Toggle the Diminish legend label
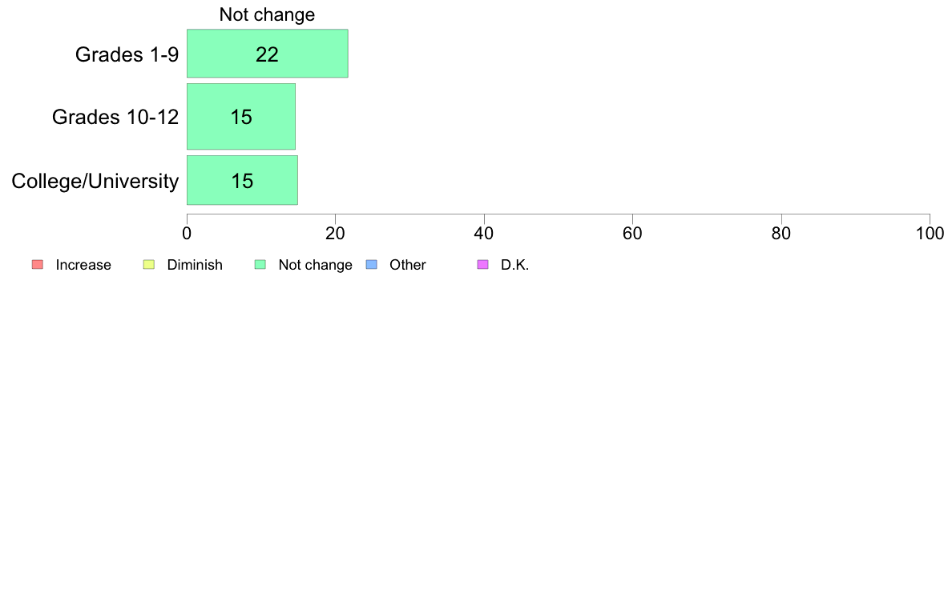 [195, 265]
